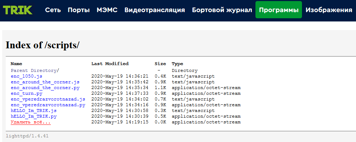The height and width of the screenshot is (142, 356).
Task: Open the enc_1050.js file
Action: pos(26,76)
